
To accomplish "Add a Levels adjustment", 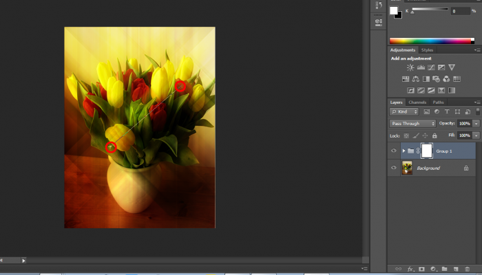I will tap(421, 67).
